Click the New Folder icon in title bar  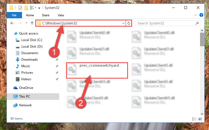[26, 8]
